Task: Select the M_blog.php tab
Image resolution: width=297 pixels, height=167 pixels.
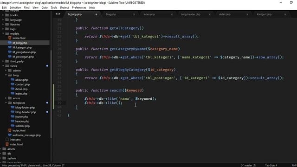Action: tap(75, 14)
